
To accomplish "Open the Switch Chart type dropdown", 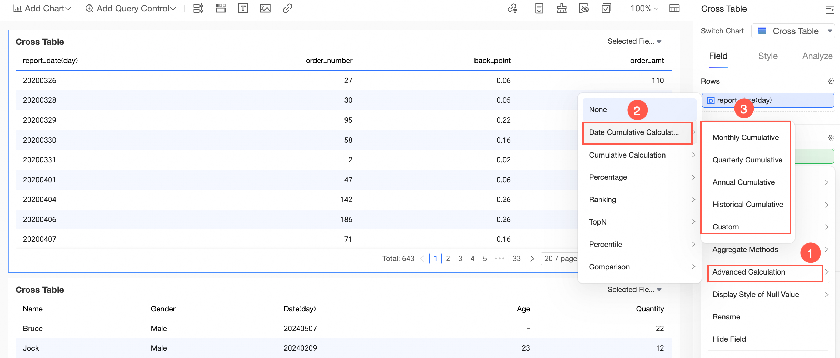I will click(793, 31).
